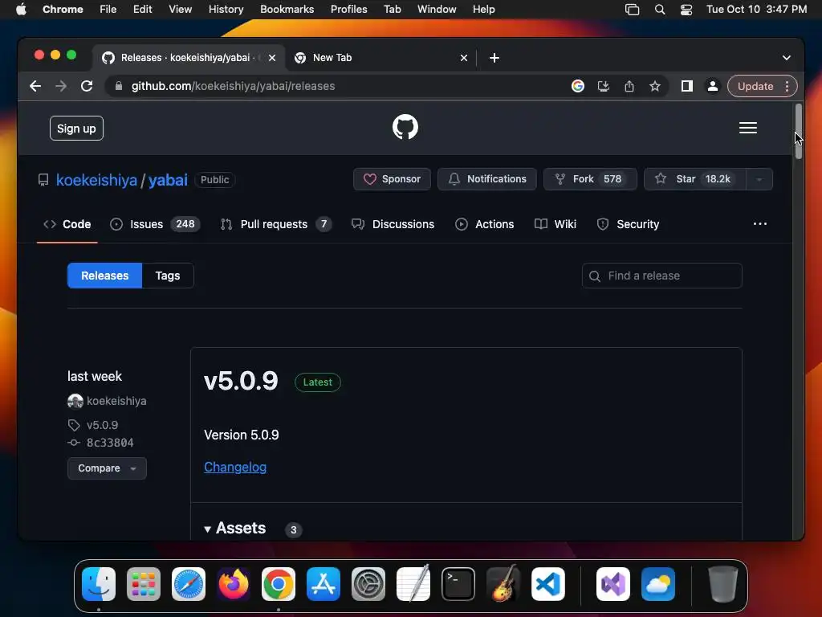Screen dimensions: 822x617
Task: Close the Releases yabai tab
Action: 272,58
